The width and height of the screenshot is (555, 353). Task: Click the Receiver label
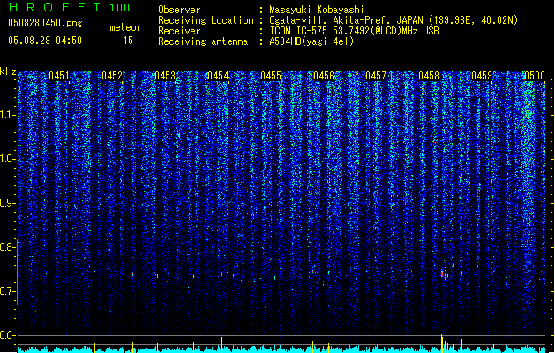(179, 31)
